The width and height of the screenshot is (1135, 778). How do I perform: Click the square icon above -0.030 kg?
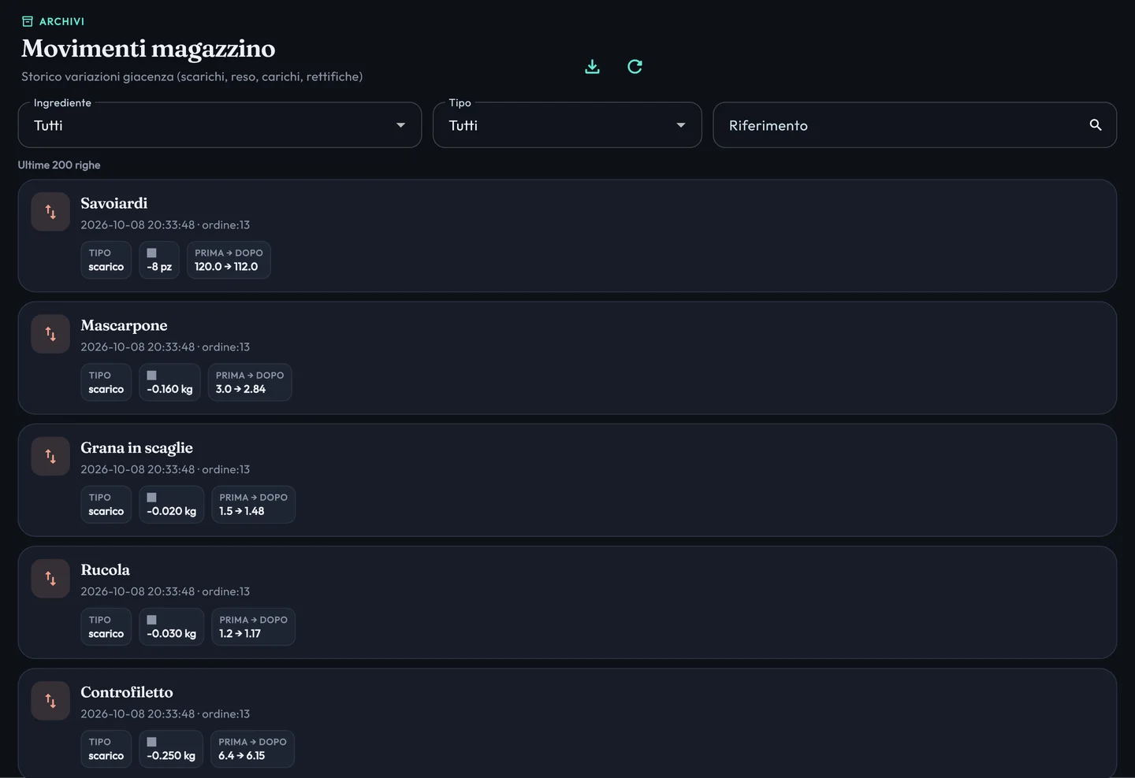tap(152, 620)
